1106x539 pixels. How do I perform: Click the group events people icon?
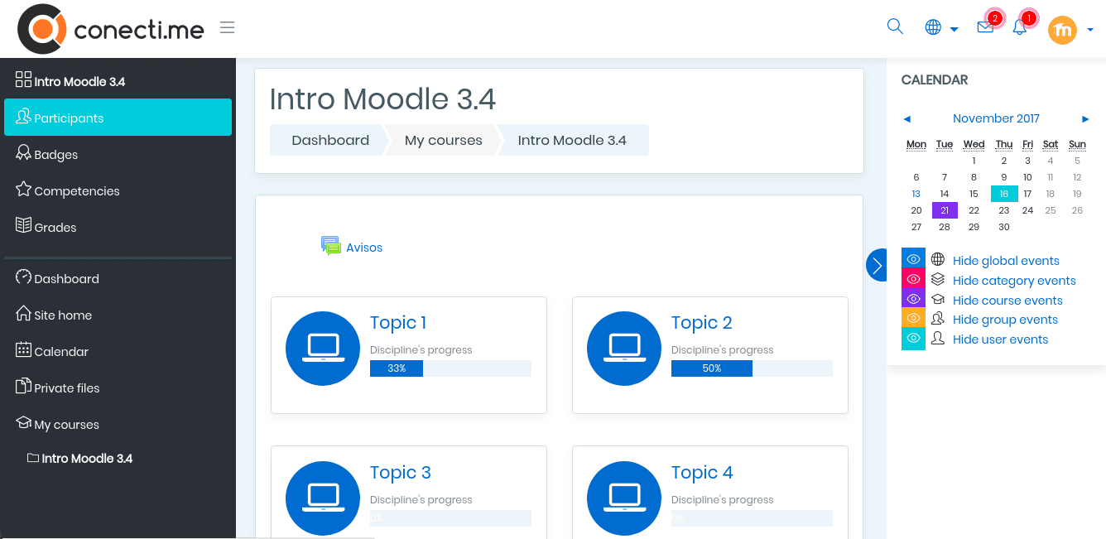pos(938,319)
